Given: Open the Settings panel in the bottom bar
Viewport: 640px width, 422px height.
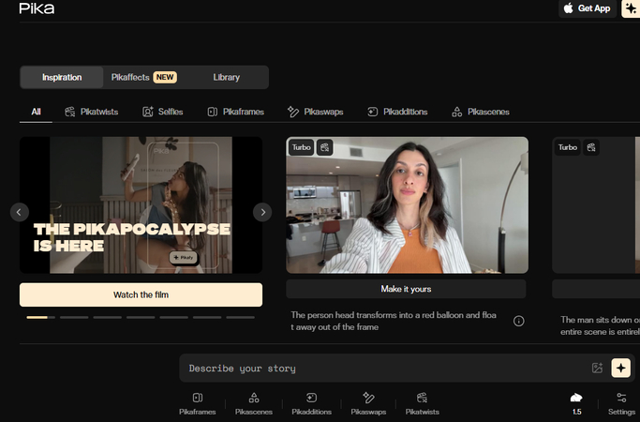Looking at the screenshot, I should point(621,403).
